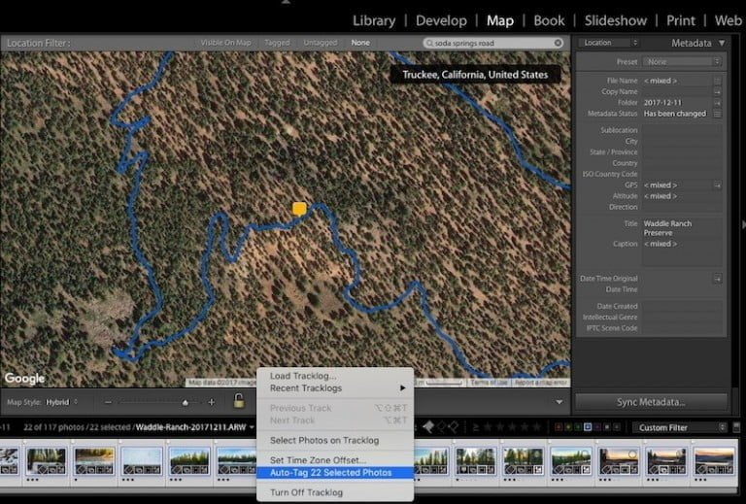This screenshot has width=746, height=504.
Task: Click the Sync Metadata button
Action: click(651, 402)
